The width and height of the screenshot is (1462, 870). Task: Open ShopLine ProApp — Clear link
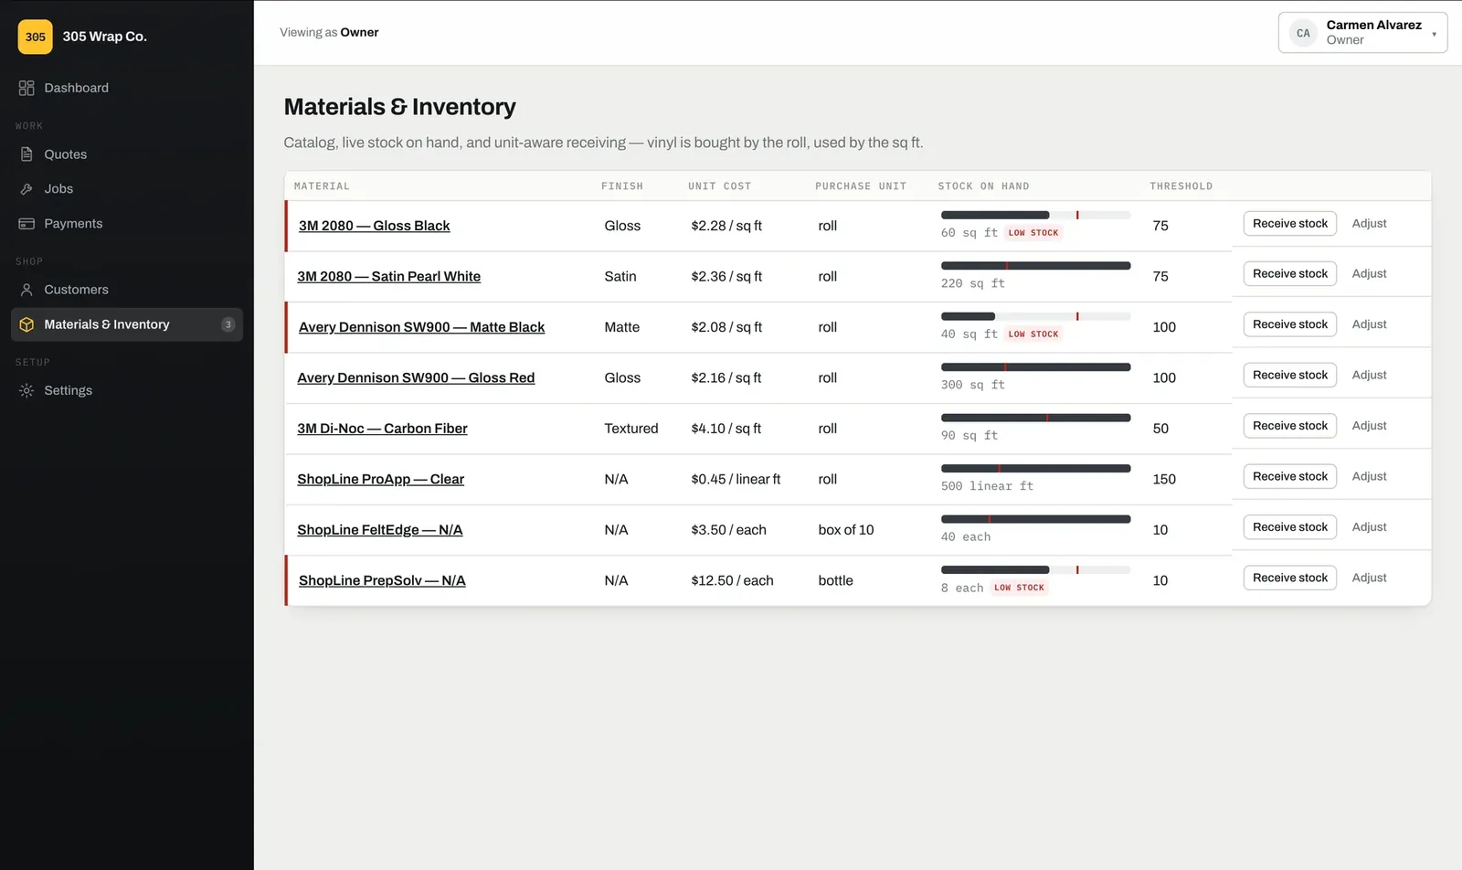click(380, 479)
